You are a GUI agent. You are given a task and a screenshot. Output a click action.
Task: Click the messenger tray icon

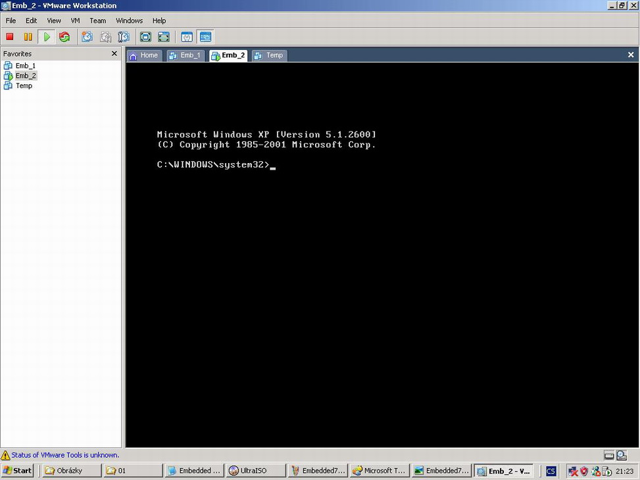(595, 471)
